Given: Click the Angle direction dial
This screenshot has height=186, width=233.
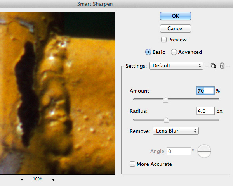Looking at the screenshot, I should 204,151.
